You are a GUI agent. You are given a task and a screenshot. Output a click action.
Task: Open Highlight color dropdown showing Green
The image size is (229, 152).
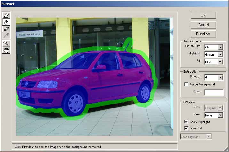point(220,54)
